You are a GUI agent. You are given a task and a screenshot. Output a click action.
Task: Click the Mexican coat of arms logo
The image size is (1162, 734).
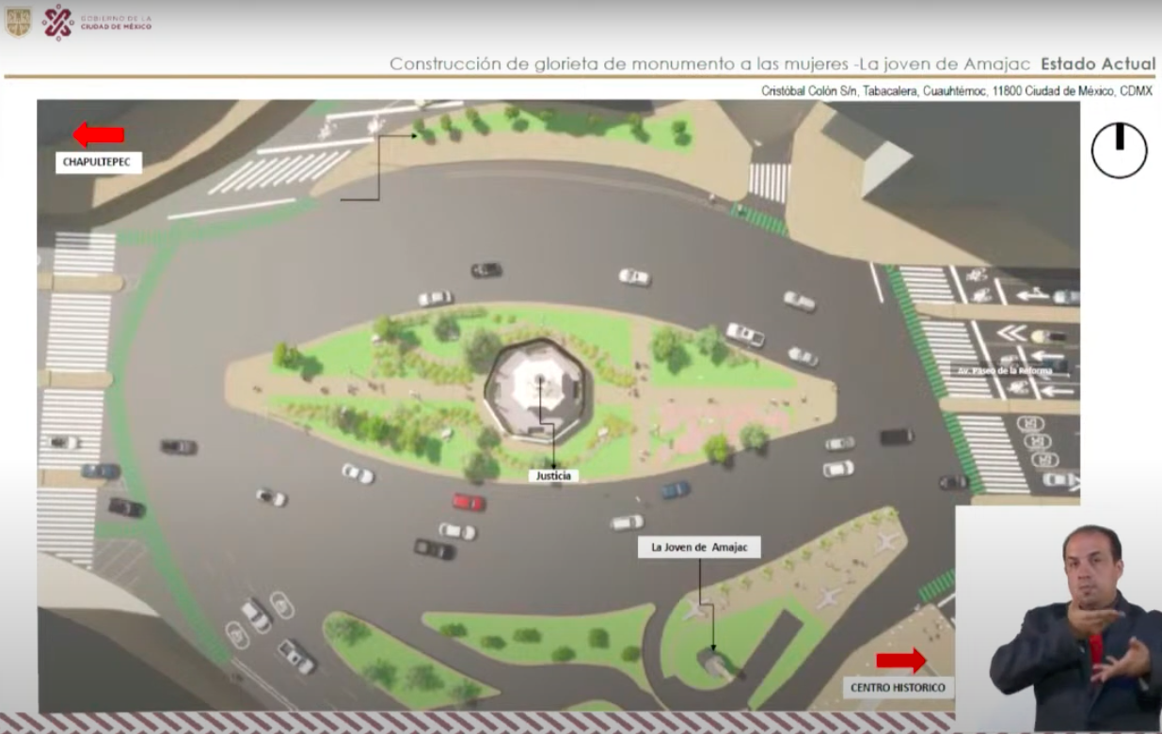[18, 22]
